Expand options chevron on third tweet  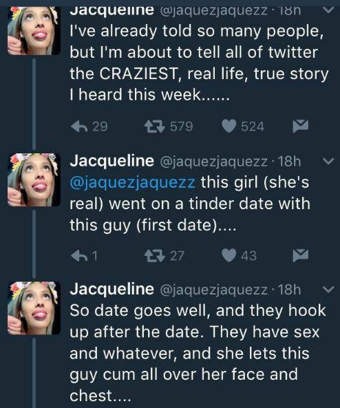point(328,290)
